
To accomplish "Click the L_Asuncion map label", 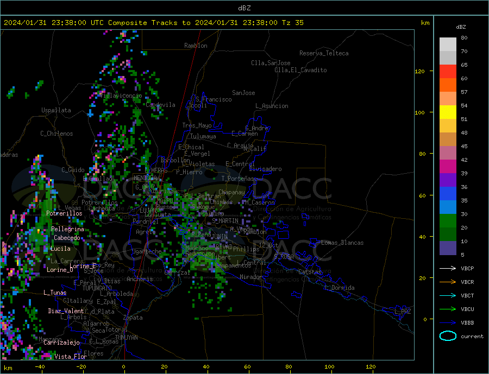I will [272, 106].
